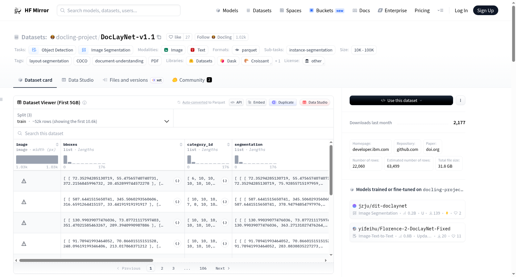
Task: Open the Community tab
Action: 192,80
